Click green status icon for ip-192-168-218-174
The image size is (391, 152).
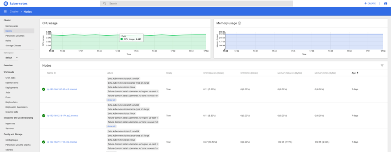pos(44,115)
